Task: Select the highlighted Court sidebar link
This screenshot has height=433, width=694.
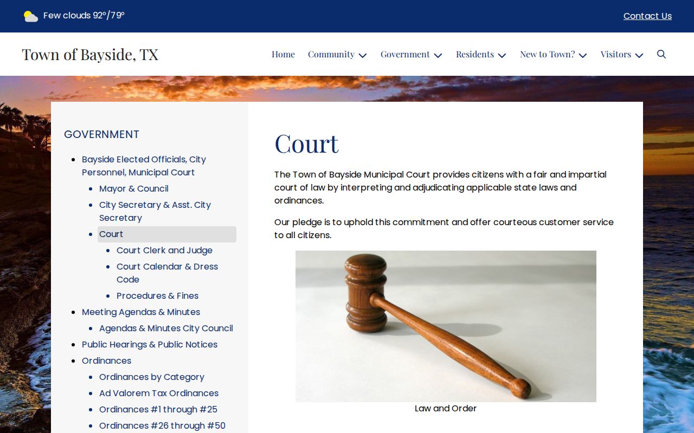Action: [x=167, y=234]
